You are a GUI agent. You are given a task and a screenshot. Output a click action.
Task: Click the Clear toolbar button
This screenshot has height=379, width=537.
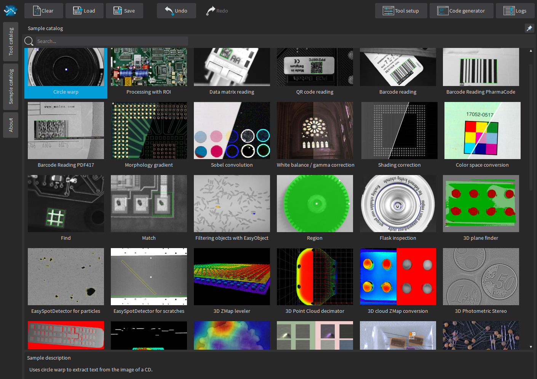click(43, 11)
